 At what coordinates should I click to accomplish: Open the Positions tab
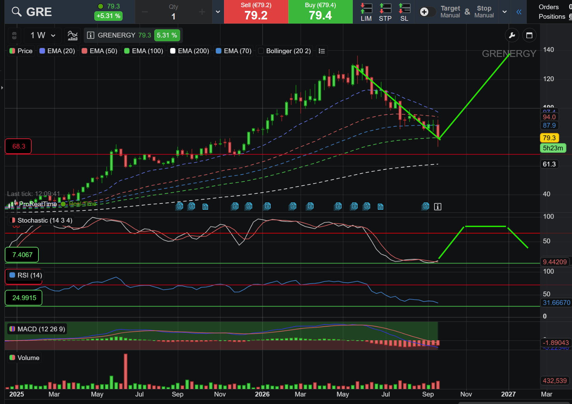[552, 17]
